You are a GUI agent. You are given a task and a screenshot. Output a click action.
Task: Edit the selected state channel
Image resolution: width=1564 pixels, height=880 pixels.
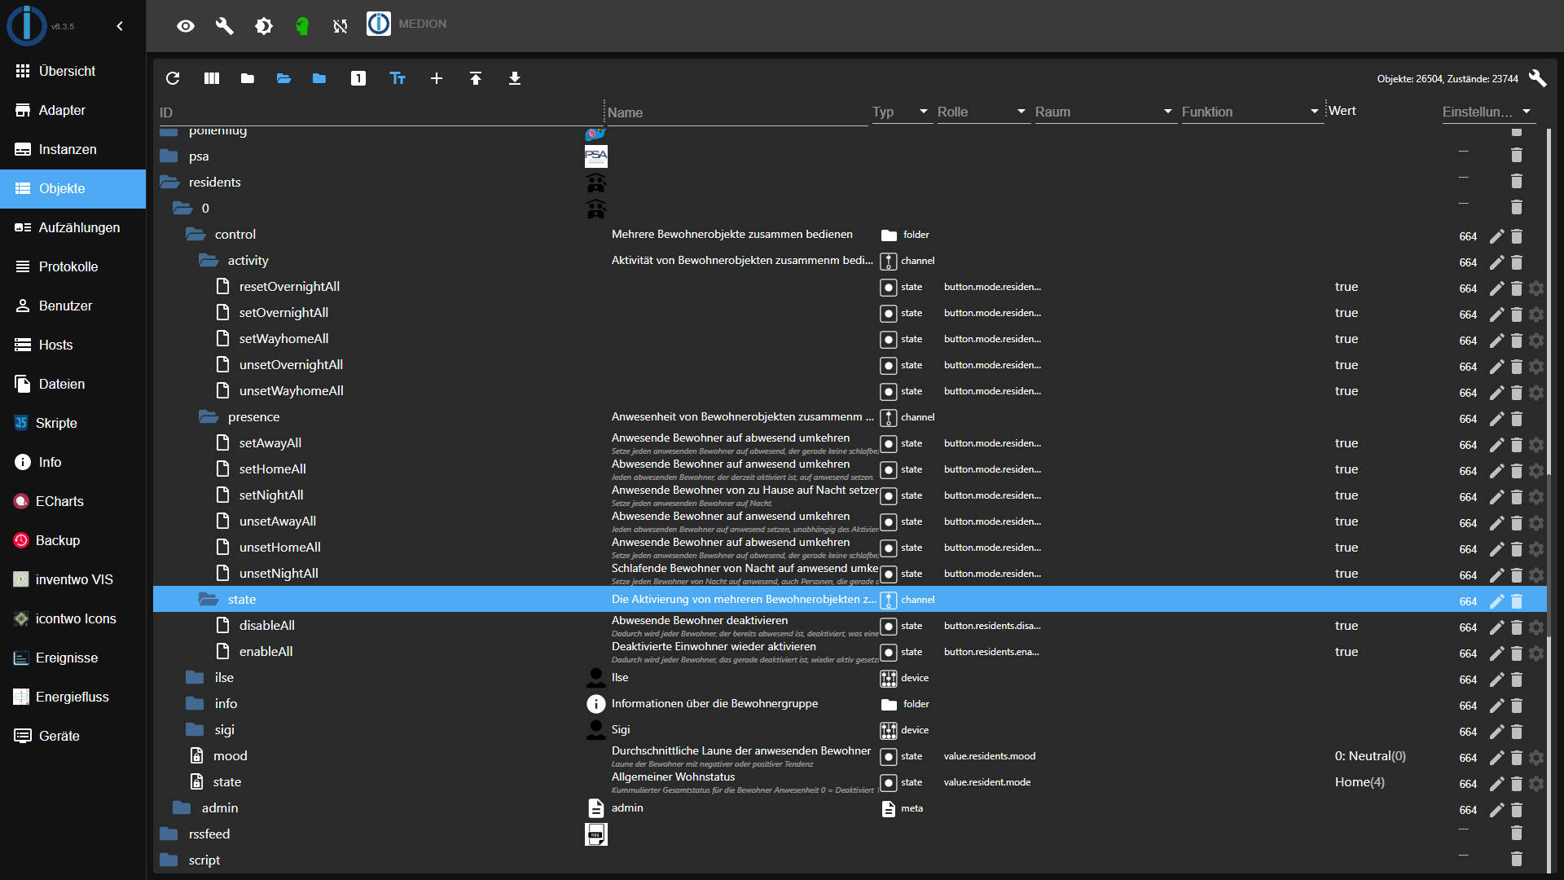(1496, 601)
